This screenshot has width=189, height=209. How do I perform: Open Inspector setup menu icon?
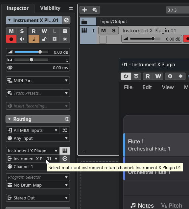click(x=71, y=8)
